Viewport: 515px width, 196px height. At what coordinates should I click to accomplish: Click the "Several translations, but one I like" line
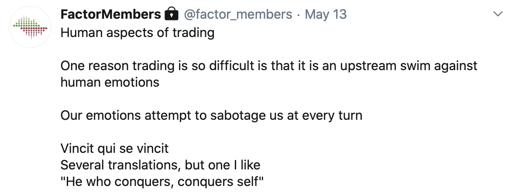[x=161, y=165]
